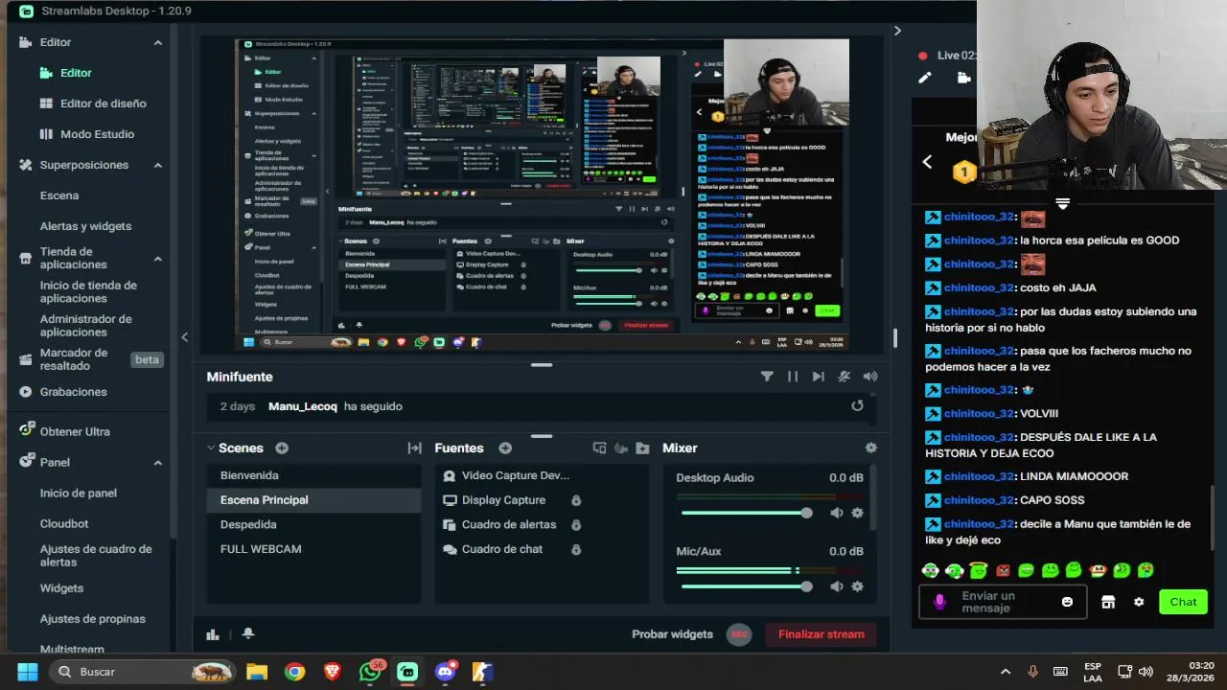Screen dimensions: 1227x690
Task: Open Cloudbot in the Panel section
Action: click(64, 524)
